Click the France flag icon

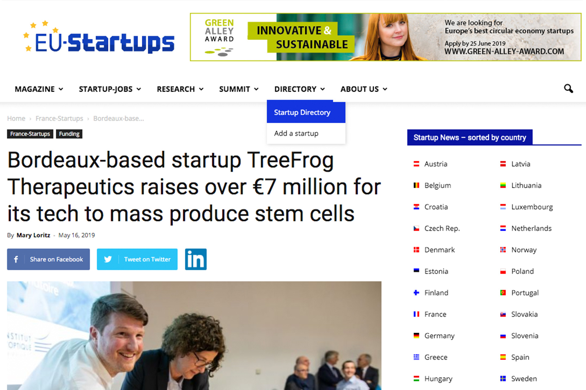click(416, 314)
